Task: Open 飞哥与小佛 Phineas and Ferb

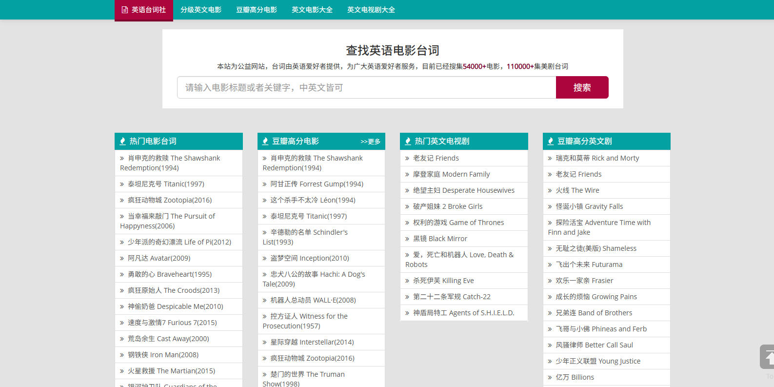Action: tap(601, 329)
